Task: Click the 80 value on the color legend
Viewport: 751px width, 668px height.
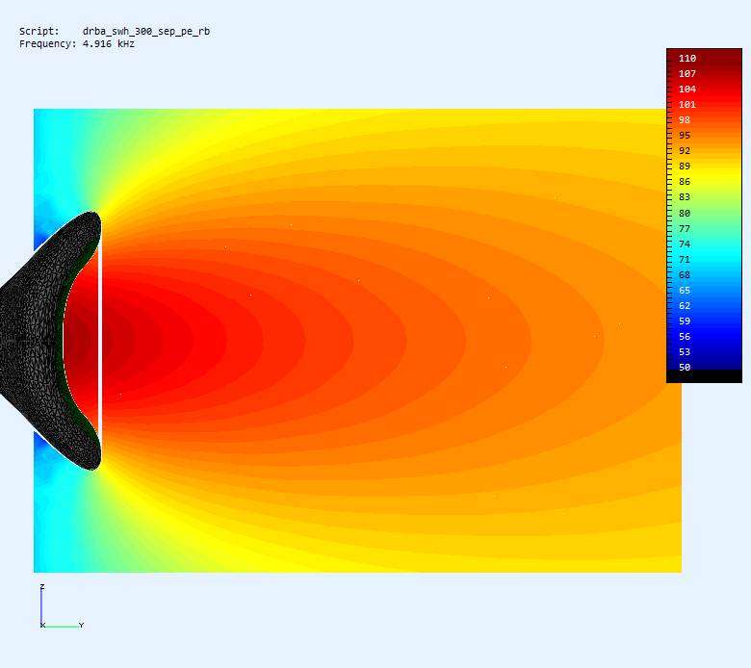Action: [x=685, y=213]
